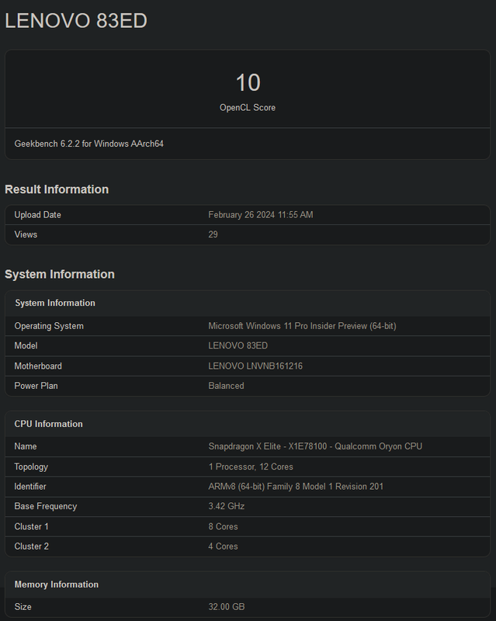Screen dimensions: 496x621
Task: Click the upload date February 26 2024 value
Action: [x=261, y=215]
